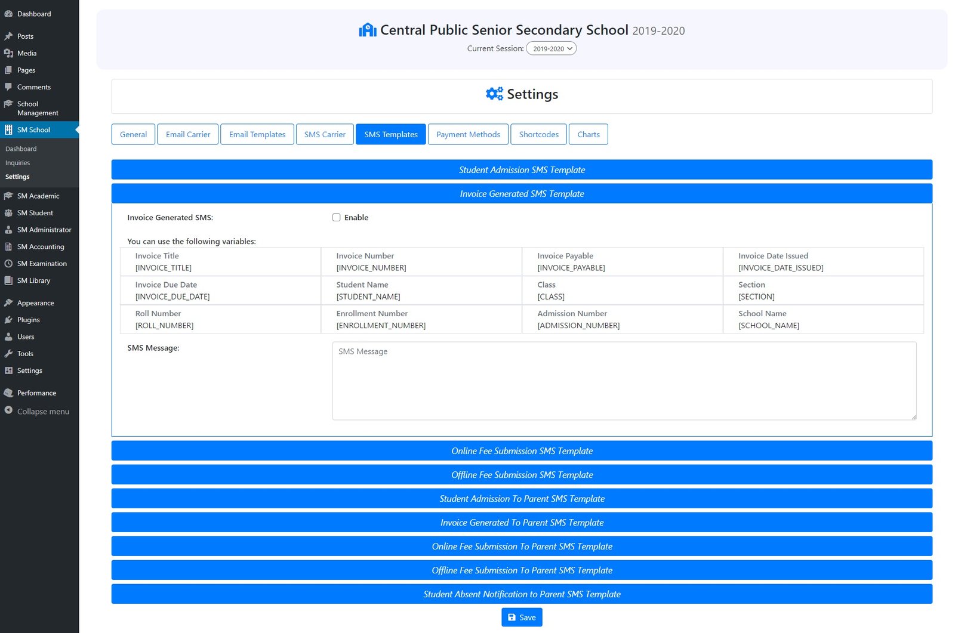The width and height of the screenshot is (955, 633).
Task: Expand the Online Fee Submission SMS Template
Action: point(522,450)
